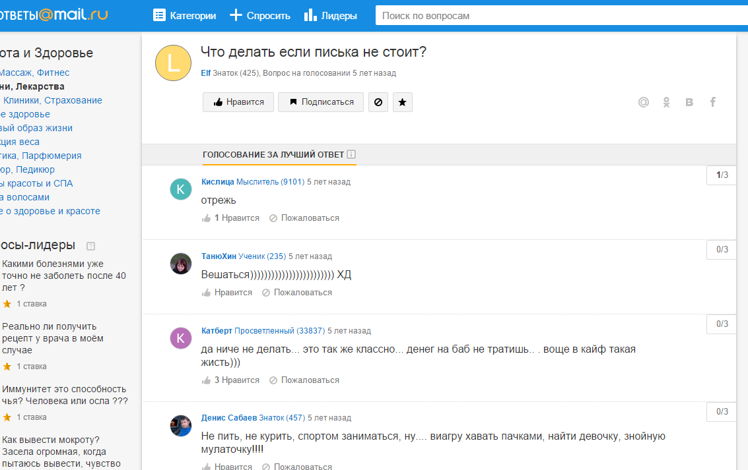This screenshot has width=748, height=470.
Task: Share the question on VK
Action: click(x=689, y=102)
